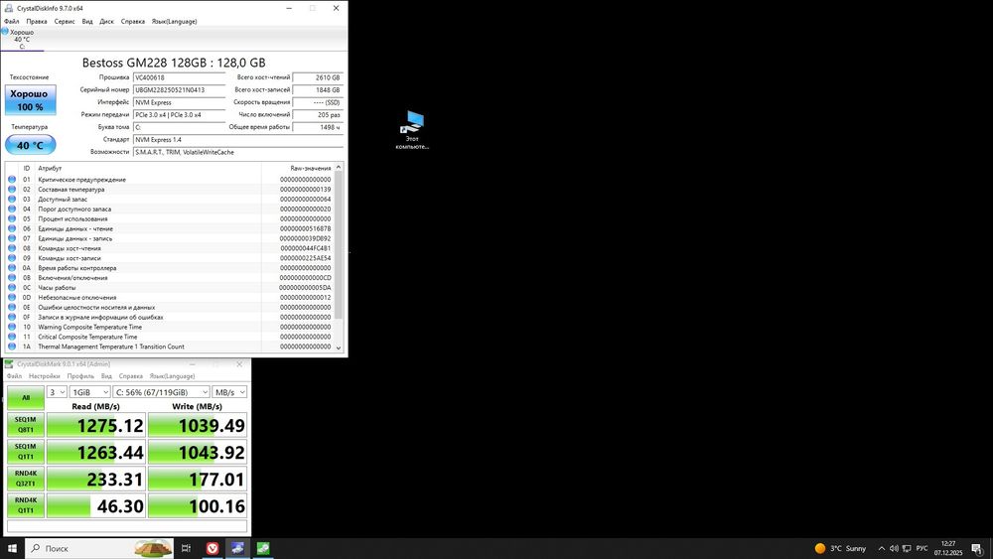Click the Поиск taskbar search box
993x559 pixels.
pyautogui.click(x=99, y=548)
